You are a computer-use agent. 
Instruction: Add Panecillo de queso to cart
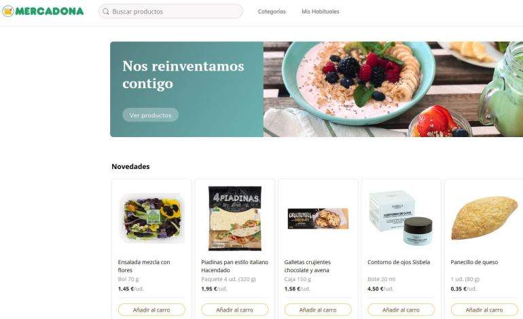pos(484,309)
